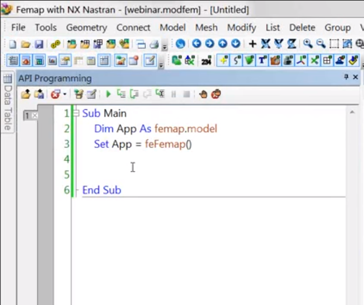Image resolution: width=364 pixels, height=305 pixels.
Task: Click the New model icon
Action: pos(13,45)
